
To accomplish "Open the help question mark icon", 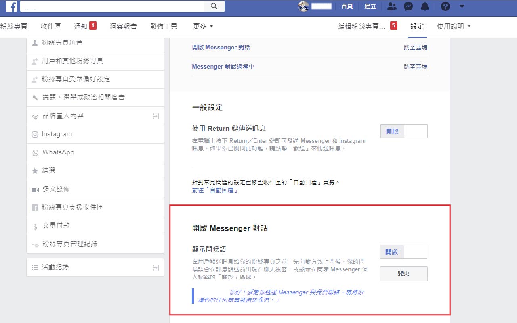I will coord(445,6).
